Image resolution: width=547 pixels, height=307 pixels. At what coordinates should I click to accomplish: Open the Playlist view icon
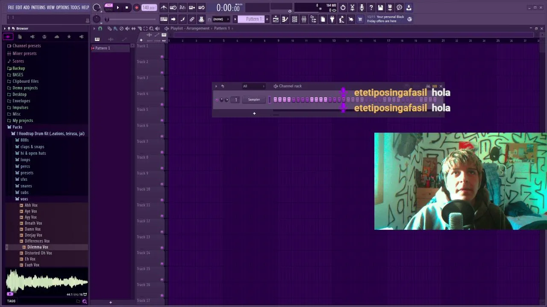[x=276, y=19]
